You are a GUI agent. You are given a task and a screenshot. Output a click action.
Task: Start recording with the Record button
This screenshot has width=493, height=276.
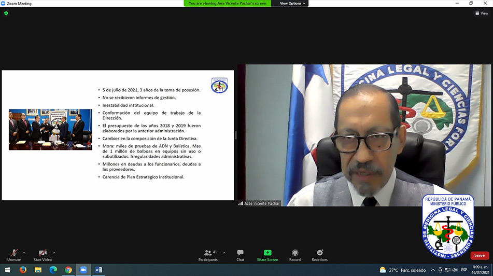[x=295, y=255]
